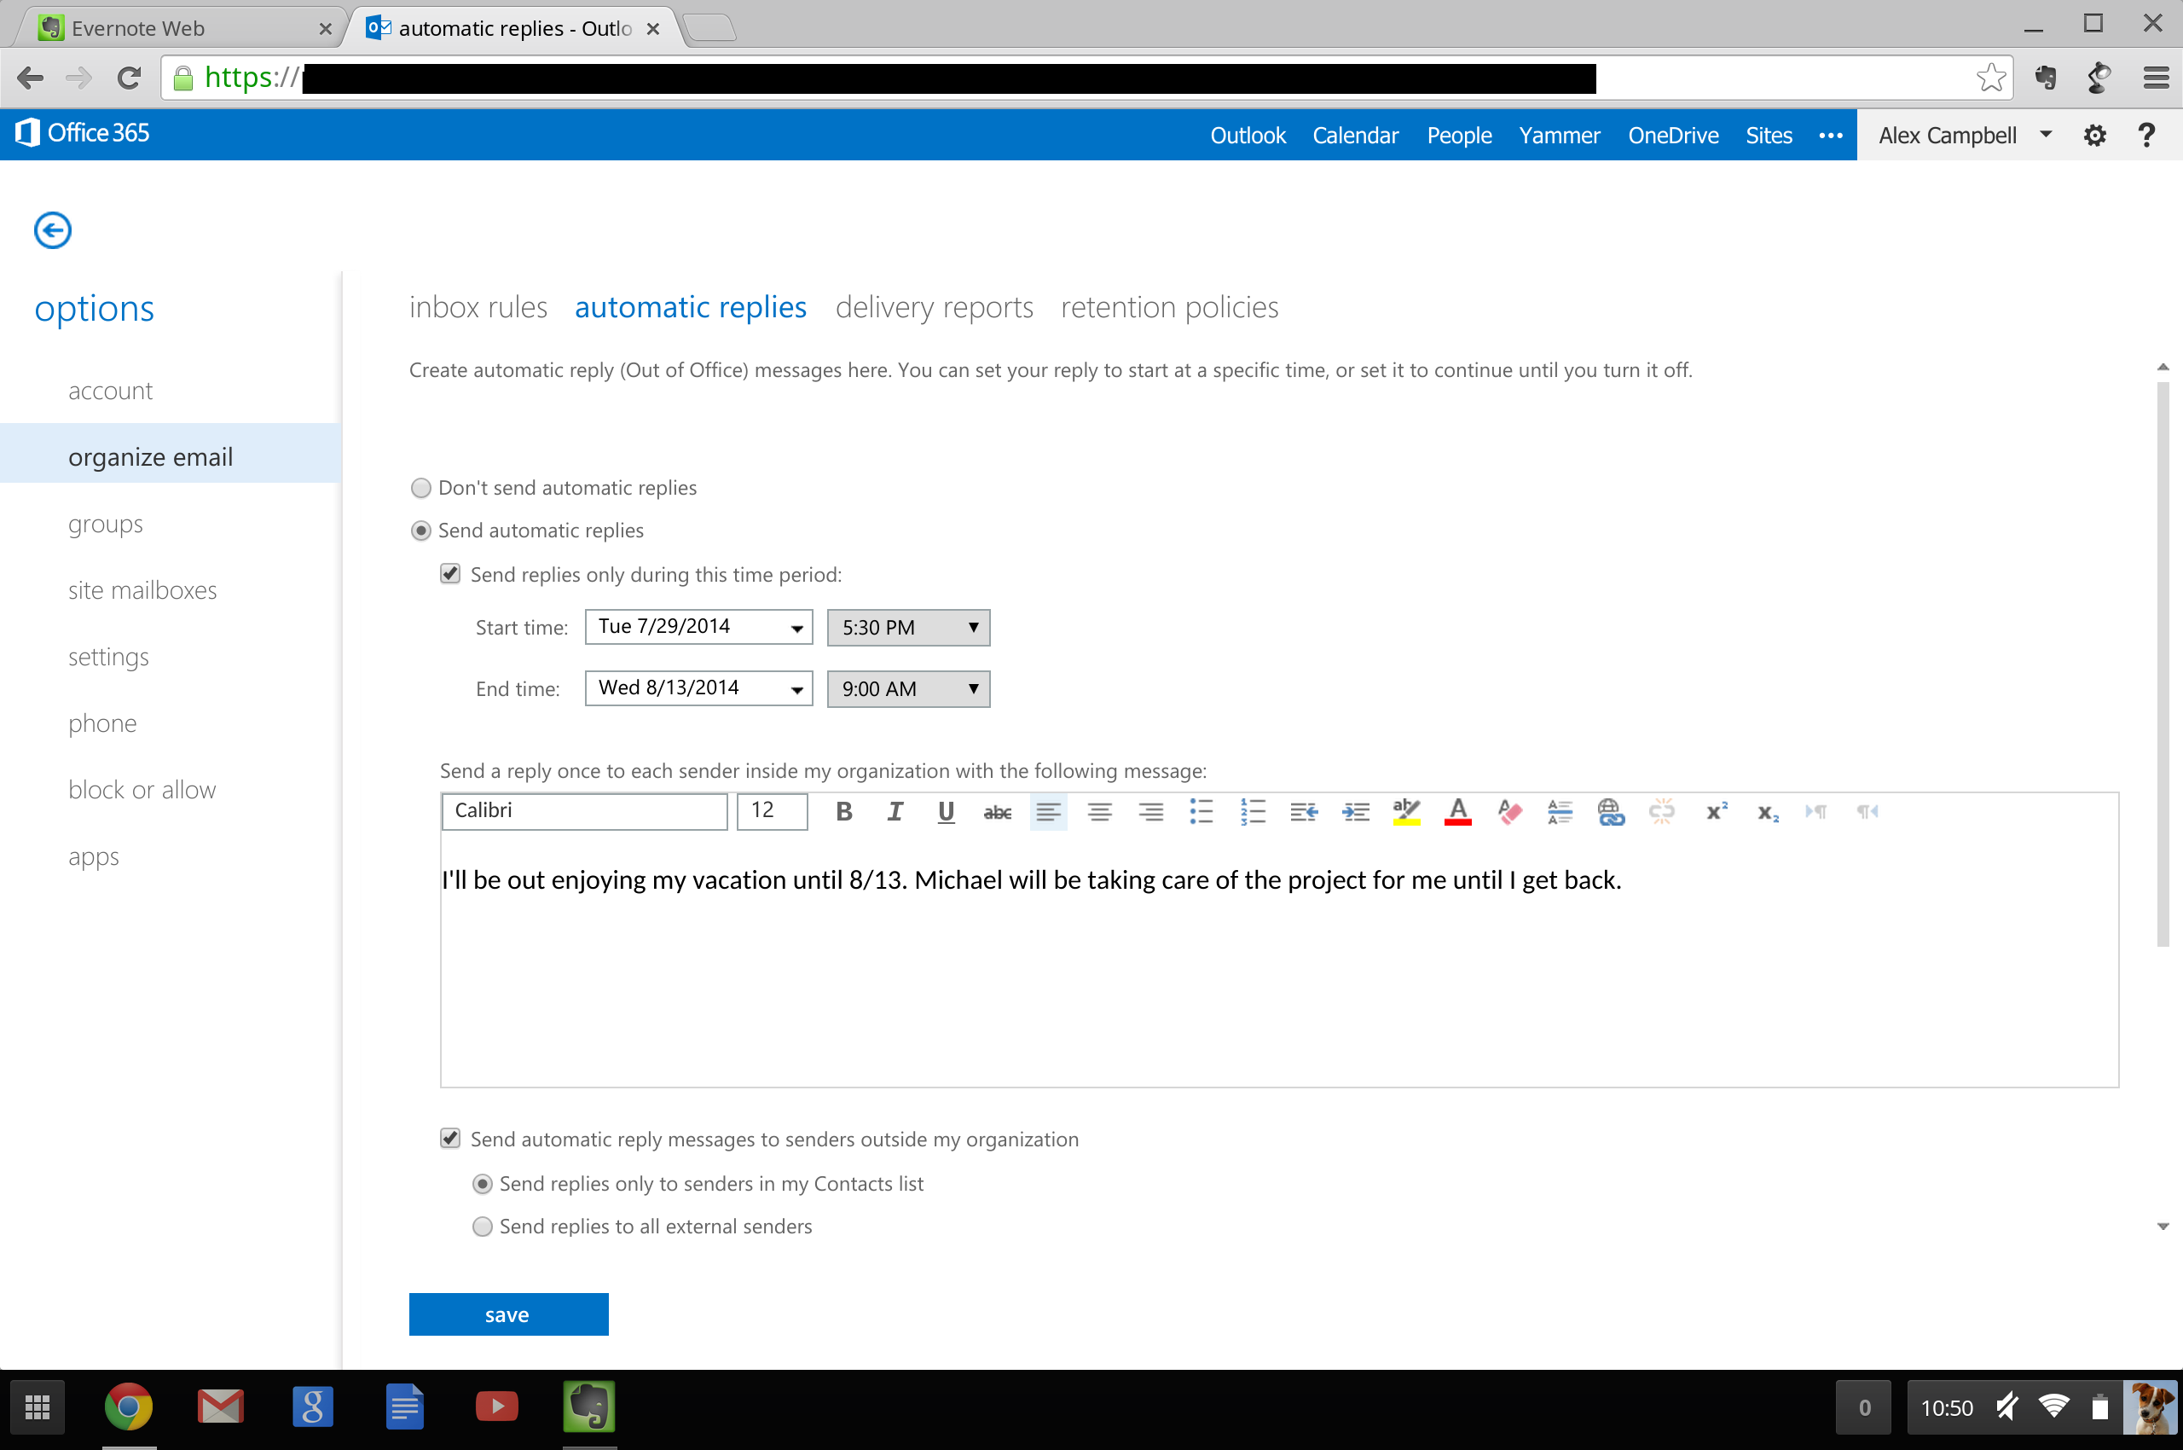Select the automatic replies tab
This screenshot has height=1450, width=2183.
tap(691, 306)
